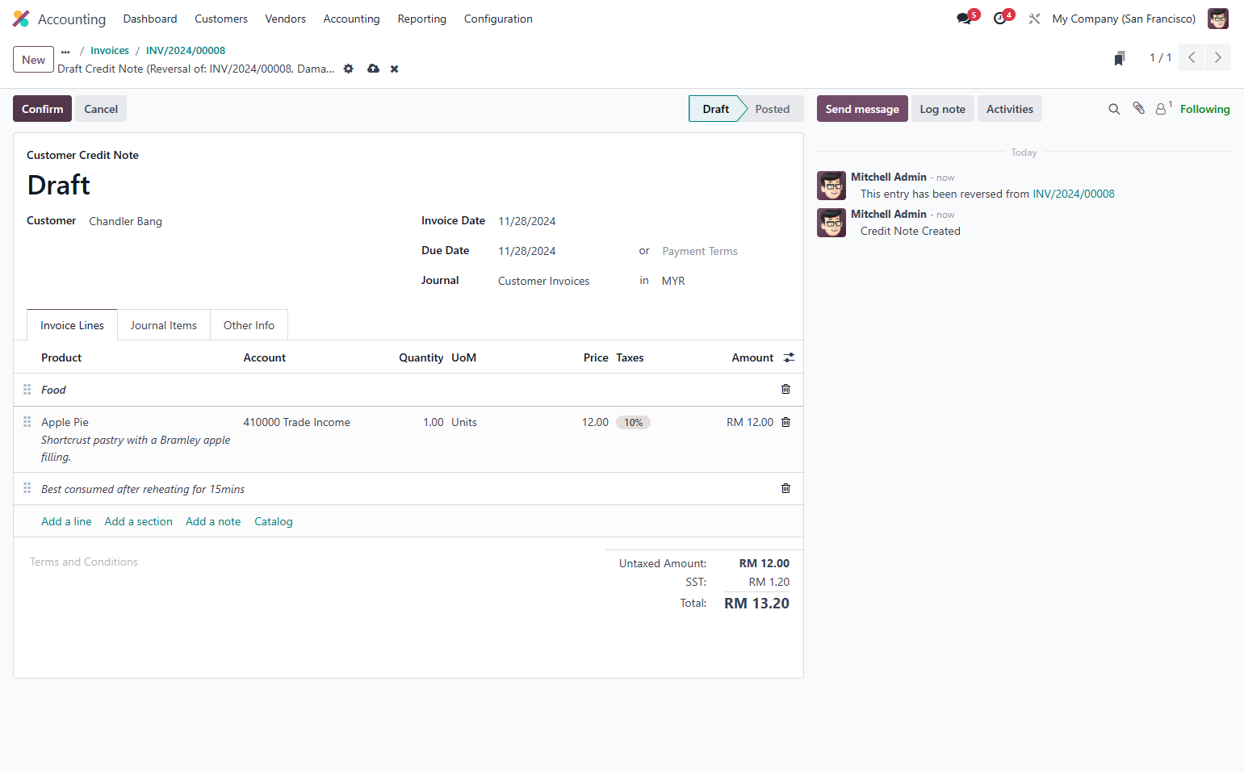This screenshot has width=1244, height=773.
Task: Go to next record arrow
Action: 1218,57
